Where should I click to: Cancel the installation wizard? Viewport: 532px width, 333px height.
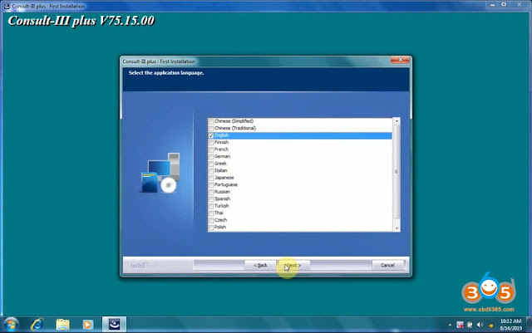(387, 265)
